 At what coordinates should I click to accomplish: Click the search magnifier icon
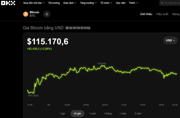pyautogui.click(x=162, y=3)
